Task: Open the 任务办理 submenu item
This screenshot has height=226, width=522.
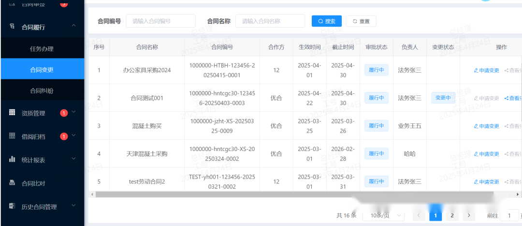Action: (42, 48)
